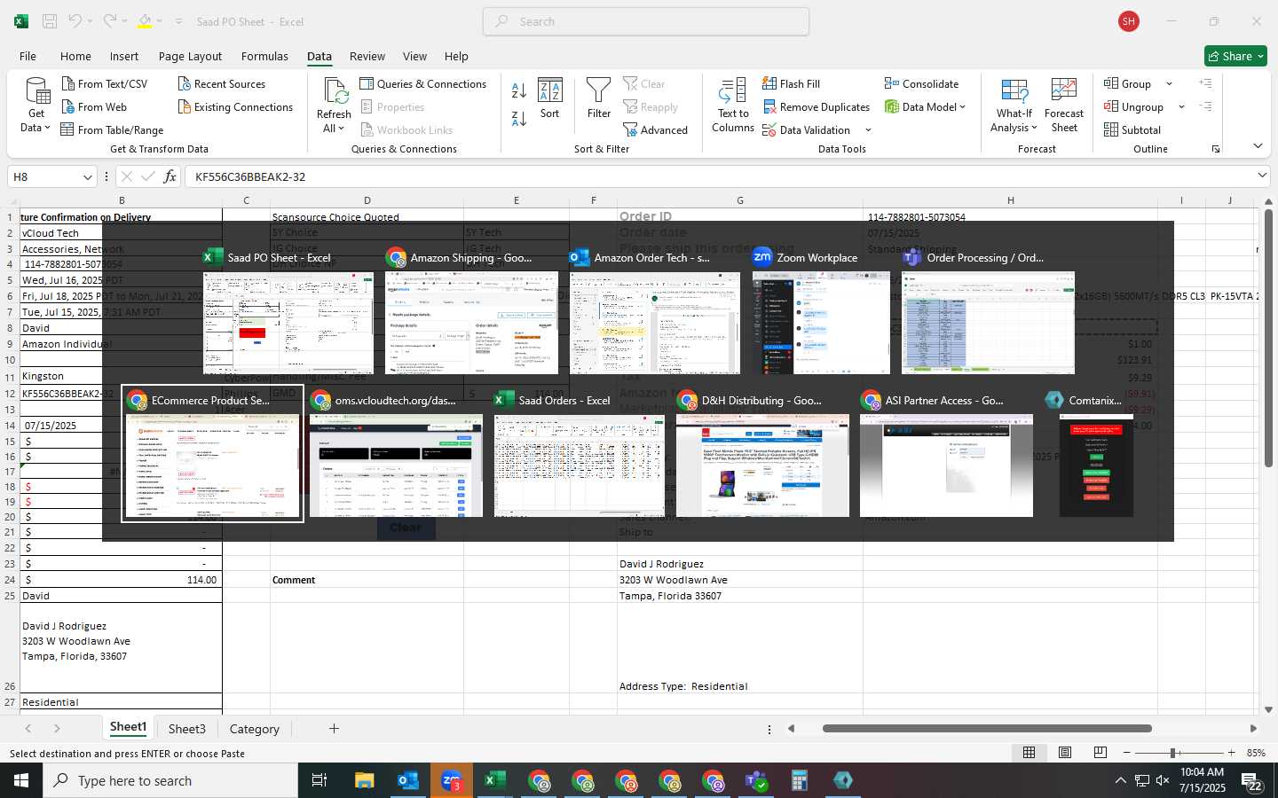Select Normal view in status bar
1278x798 pixels.
pos(1029,753)
